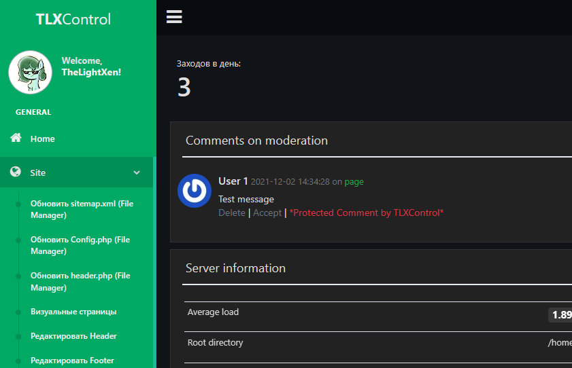Open Обновить Config.php (File Manager)
572x368 pixels.
(x=80, y=245)
